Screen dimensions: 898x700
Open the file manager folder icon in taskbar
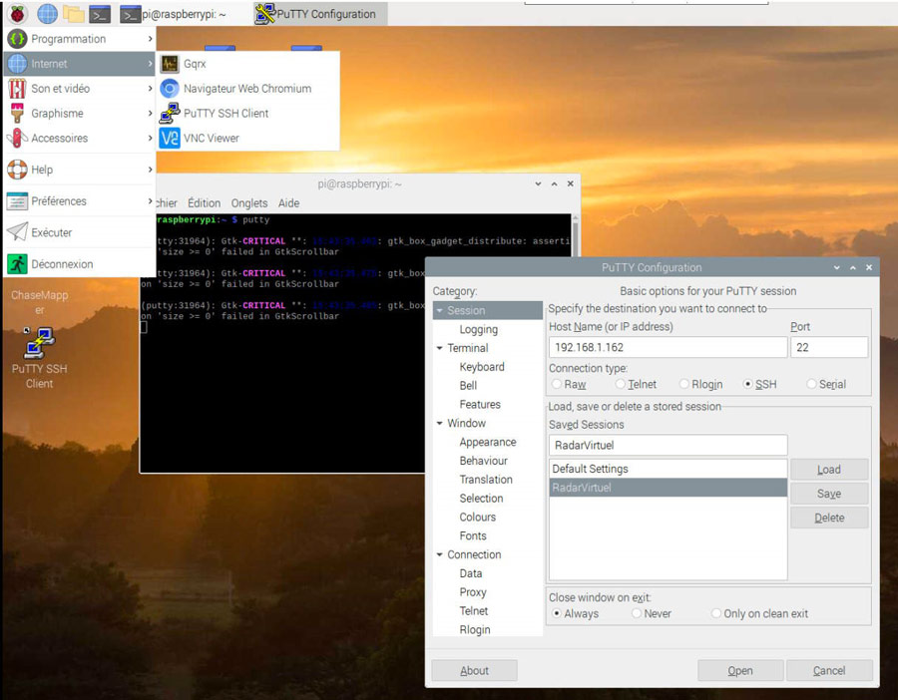[73, 13]
